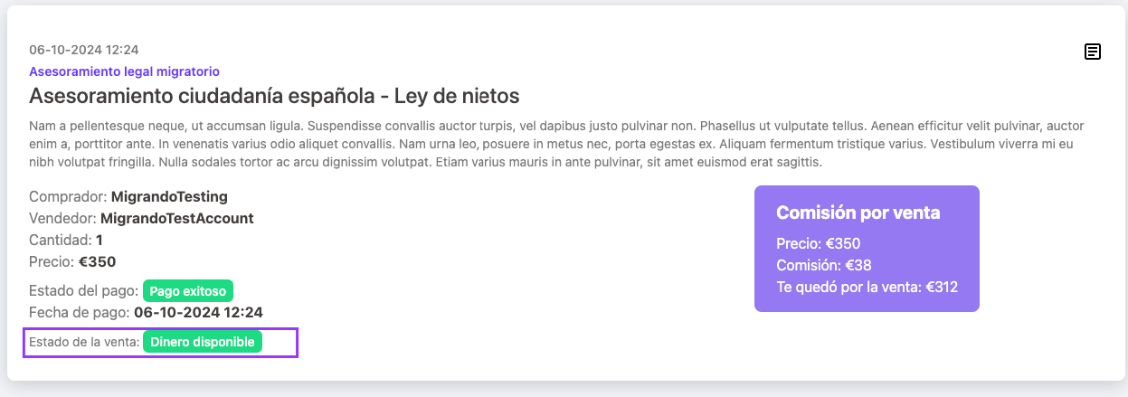Select the Pago exitoso status badge
Viewport: 1128px width, 397px height.
[189, 291]
